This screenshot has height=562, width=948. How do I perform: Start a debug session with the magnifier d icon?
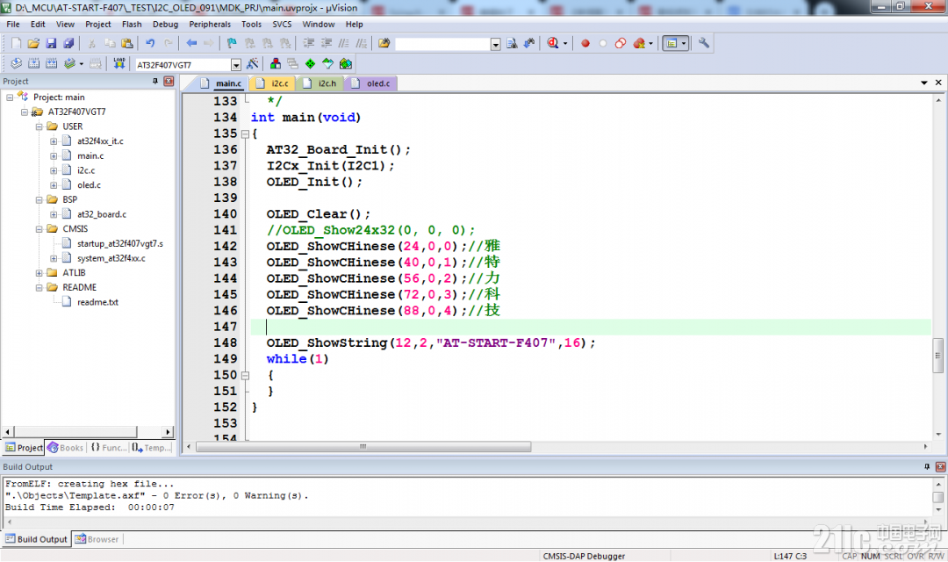click(x=553, y=44)
